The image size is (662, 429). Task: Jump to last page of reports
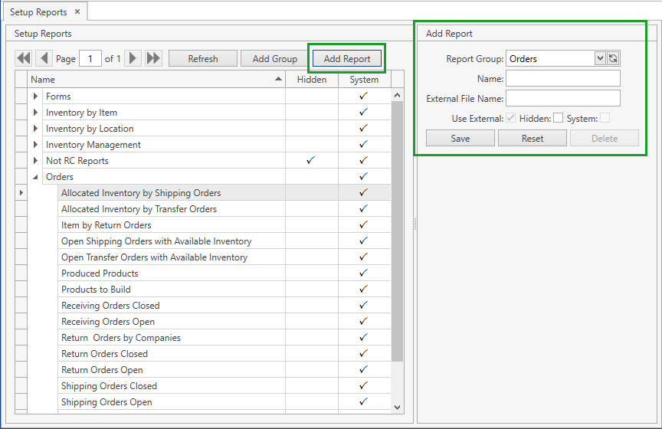(x=153, y=58)
